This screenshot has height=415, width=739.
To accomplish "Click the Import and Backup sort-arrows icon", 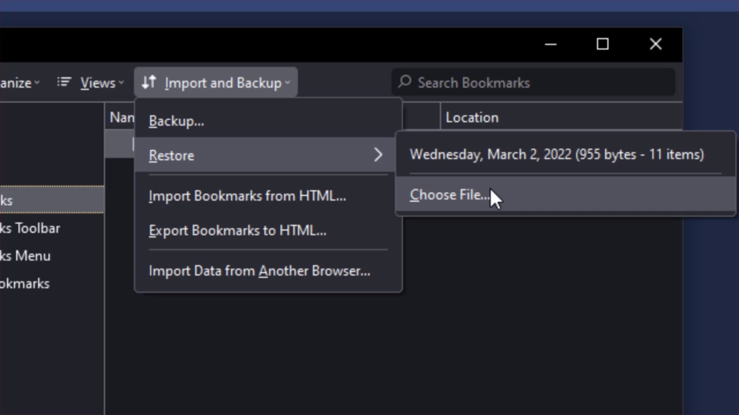I will 149,82.
